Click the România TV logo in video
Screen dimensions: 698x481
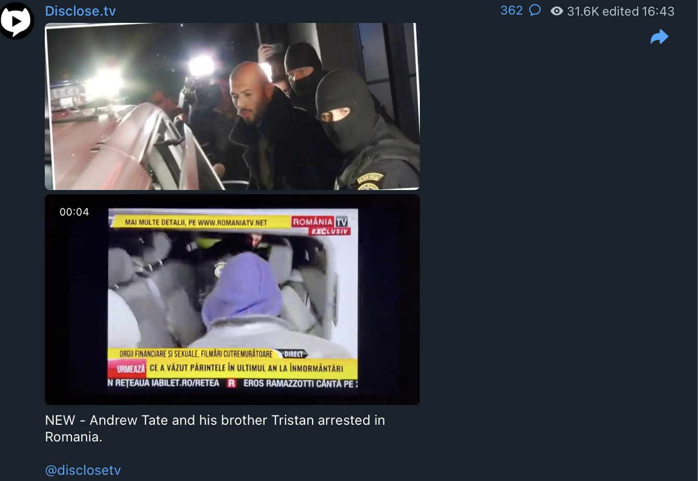point(320,222)
